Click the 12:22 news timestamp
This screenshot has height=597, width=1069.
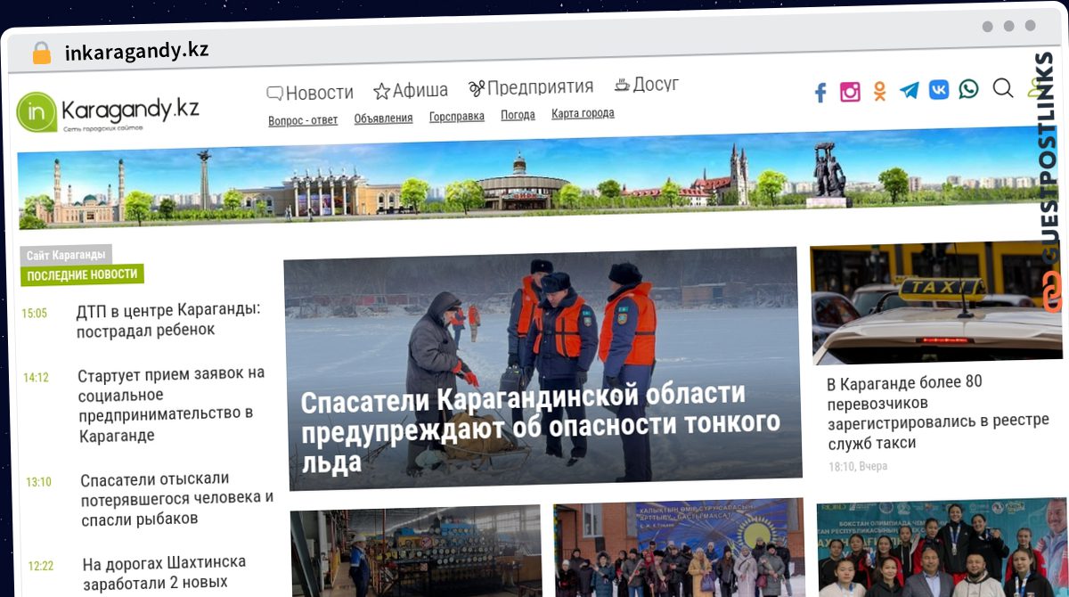41,566
